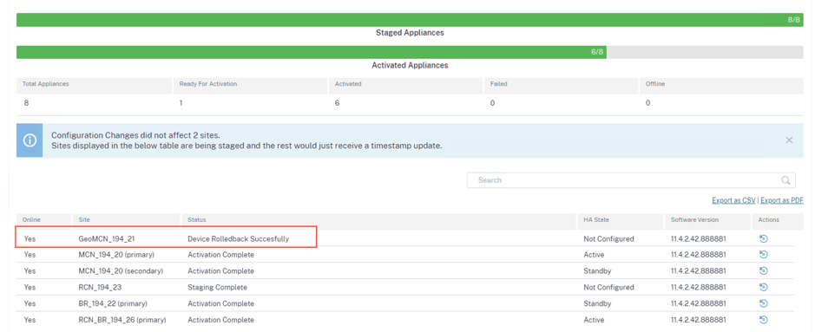Screen dimensions: 815x332
Task: Export table as PDF
Action: click(782, 200)
